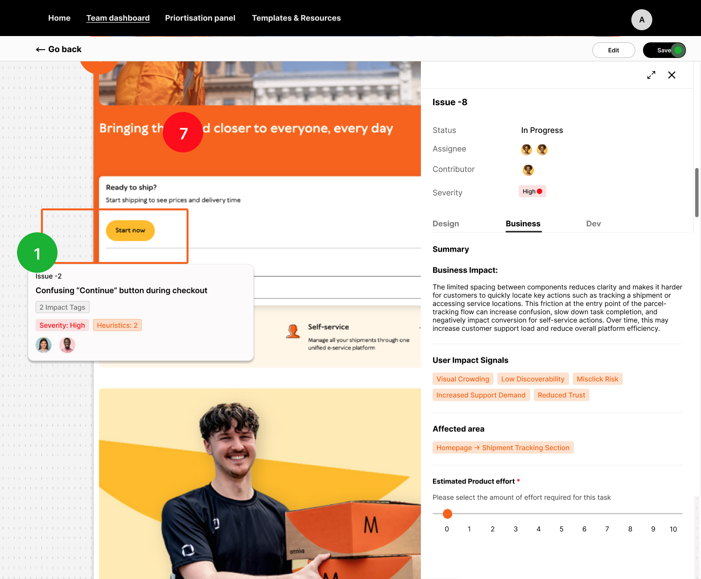Click the Self-service person icon
Image resolution: width=701 pixels, height=579 pixels.
pyautogui.click(x=293, y=331)
